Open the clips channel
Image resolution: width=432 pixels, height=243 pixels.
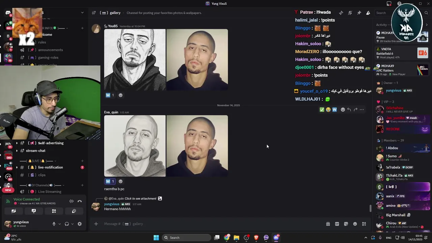pyautogui.click(x=51, y=175)
